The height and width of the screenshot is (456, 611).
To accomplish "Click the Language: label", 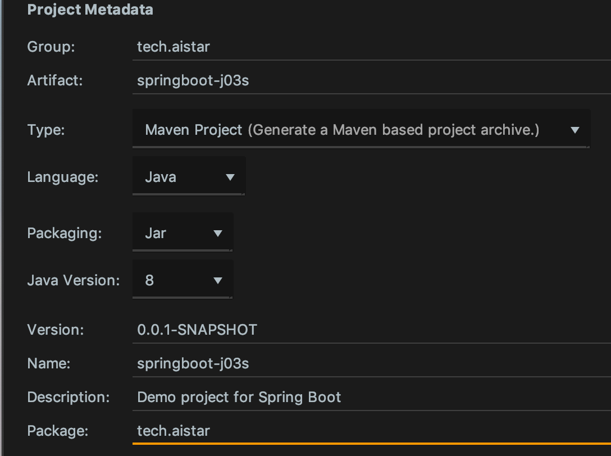I will click(x=63, y=177).
